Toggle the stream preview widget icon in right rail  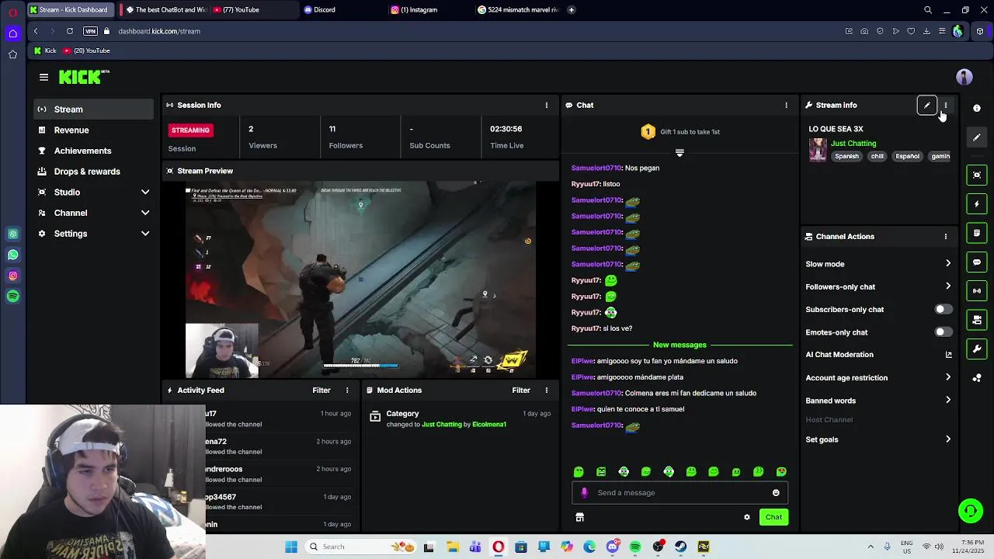coord(977,175)
